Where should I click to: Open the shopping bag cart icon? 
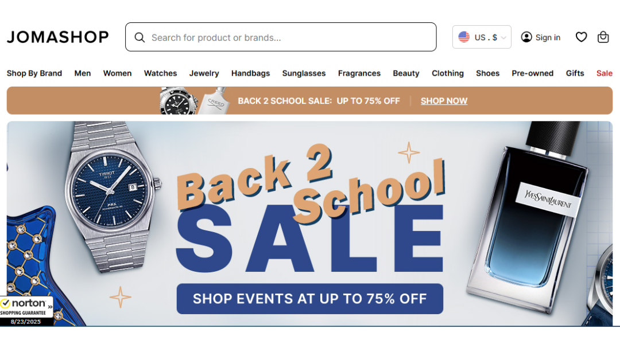pos(603,37)
